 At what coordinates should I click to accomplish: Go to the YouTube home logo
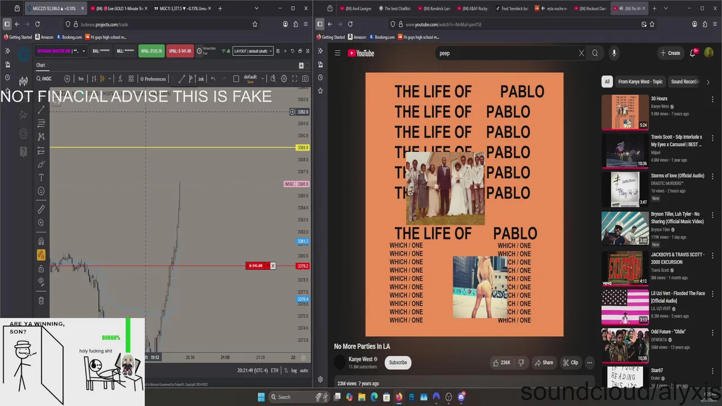(x=361, y=53)
